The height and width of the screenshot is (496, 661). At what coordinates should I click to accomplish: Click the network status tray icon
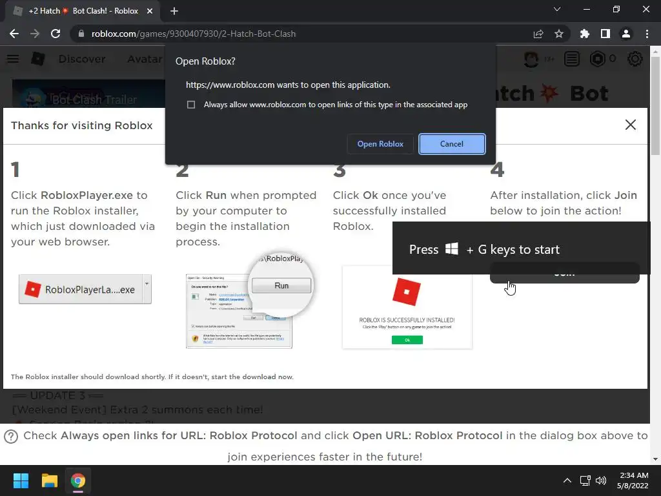click(585, 480)
